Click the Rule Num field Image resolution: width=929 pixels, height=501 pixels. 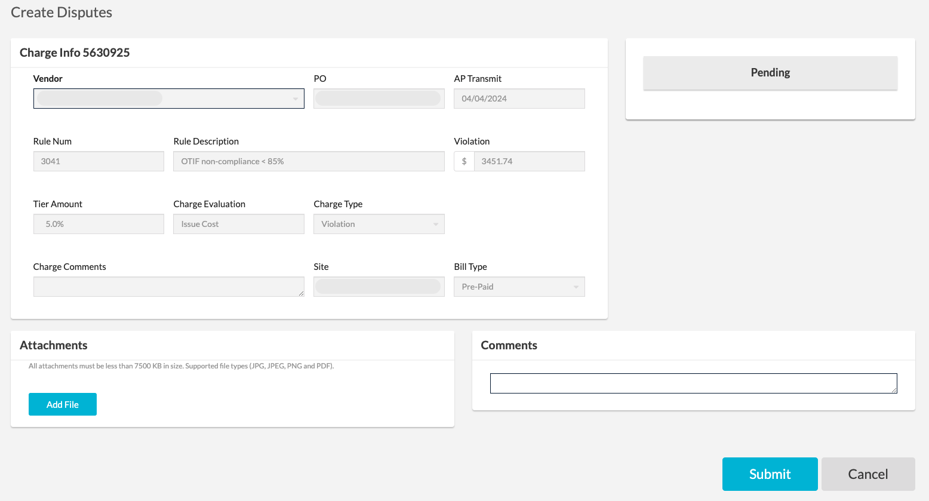coord(98,161)
